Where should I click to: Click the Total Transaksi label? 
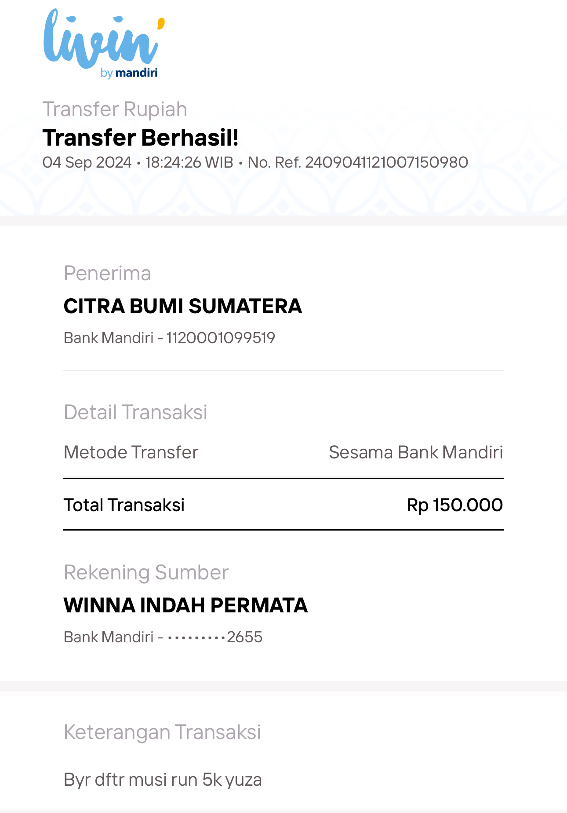[x=124, y=505]
